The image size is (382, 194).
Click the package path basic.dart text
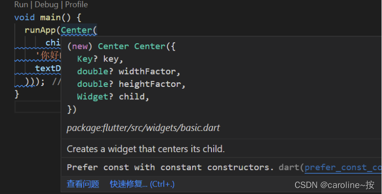pos(143,128)
